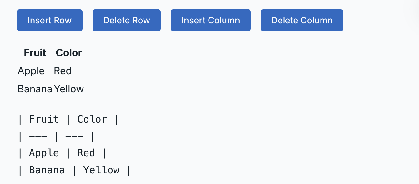
Task: Click the Insert Column button
Action: (x=210, y=21)
